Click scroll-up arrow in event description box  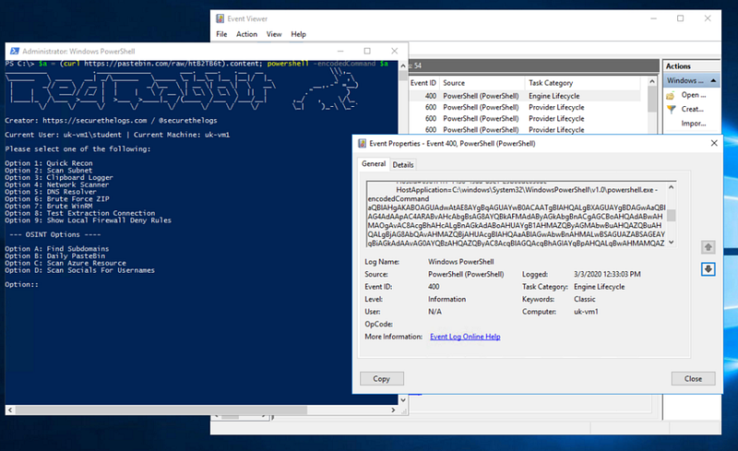tap(672, 187)
